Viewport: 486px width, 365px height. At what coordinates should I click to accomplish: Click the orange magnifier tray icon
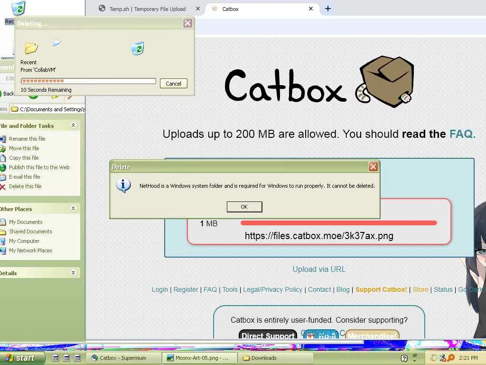click(x=451, y=358)
